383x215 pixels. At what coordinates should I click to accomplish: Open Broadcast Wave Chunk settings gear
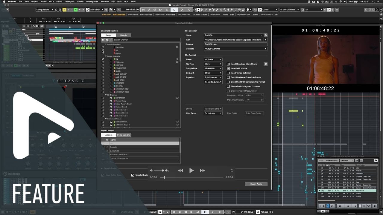tap(265, 64)
